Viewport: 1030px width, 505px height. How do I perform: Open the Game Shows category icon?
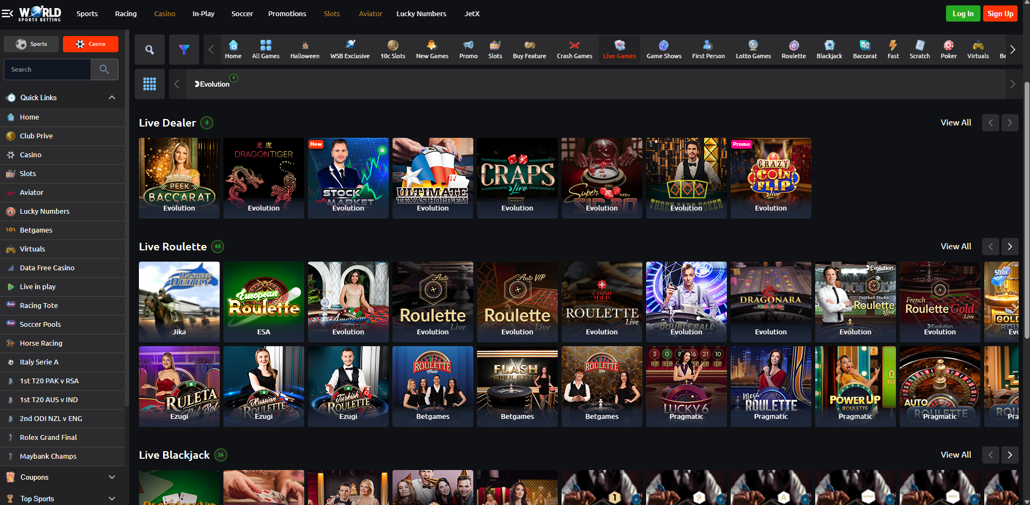[x=663, y=49]
